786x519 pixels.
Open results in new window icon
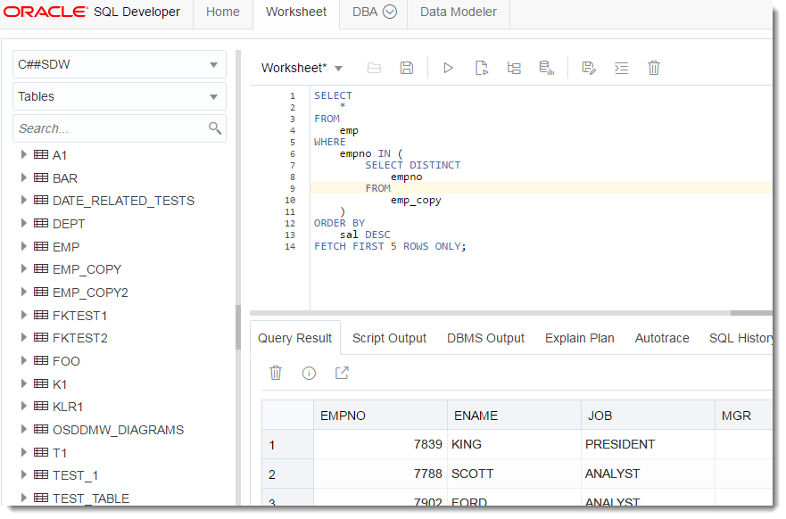coord(342,373)
